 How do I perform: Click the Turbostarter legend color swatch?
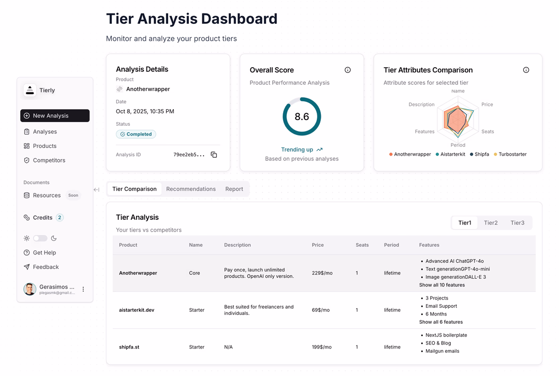pos(495,154)
